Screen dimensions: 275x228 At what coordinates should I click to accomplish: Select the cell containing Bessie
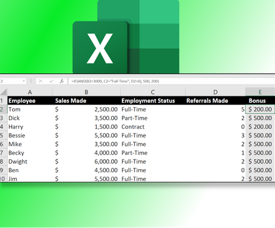[30, 135]
